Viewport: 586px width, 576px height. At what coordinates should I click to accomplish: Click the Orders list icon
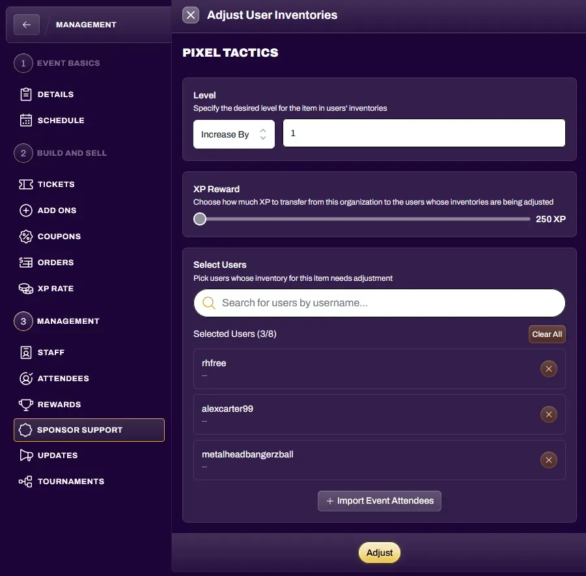[26, 263]
